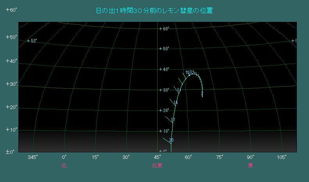This screenshot has width=309, height=182.
Task: Click the +60° altitude label on left axis
Action: [x=11, y=11]
